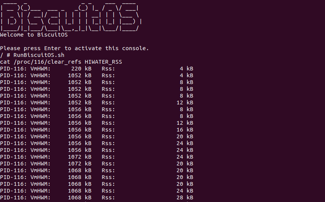Click the HIWATER_RSS text
The image size is (325, 202).
click(x=103, y=62)
